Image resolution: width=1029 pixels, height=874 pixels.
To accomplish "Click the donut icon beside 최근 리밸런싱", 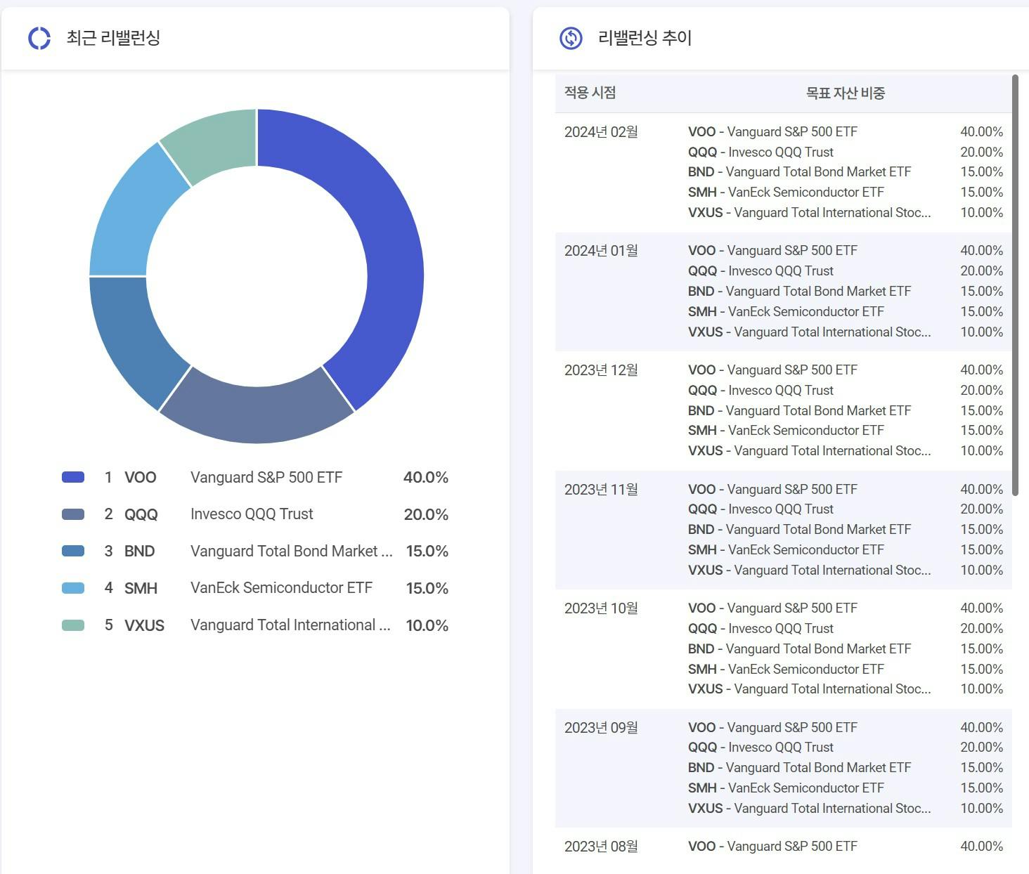I will [39, 38].
